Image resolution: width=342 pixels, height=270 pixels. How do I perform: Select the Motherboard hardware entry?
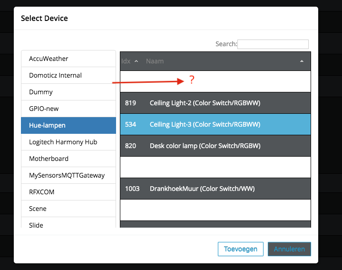pos(68,159)
